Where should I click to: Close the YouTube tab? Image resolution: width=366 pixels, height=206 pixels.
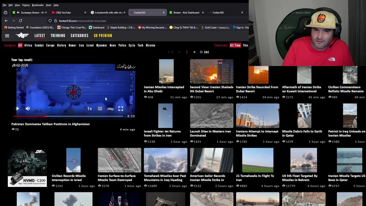(85, 13)
